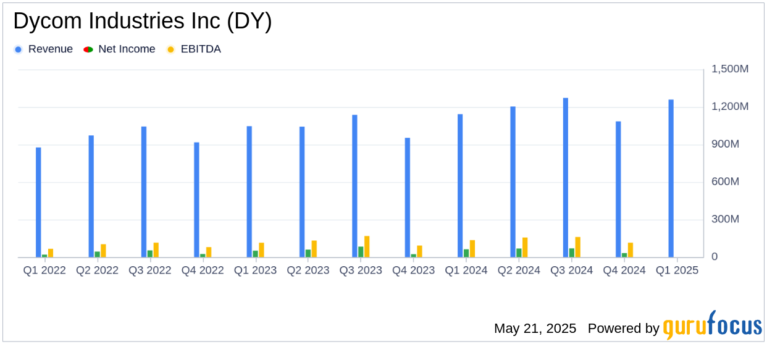This screenshot has width=767, height=344.
Task: Select the Q3 2022 revenue bar
Action: point(144,192)
